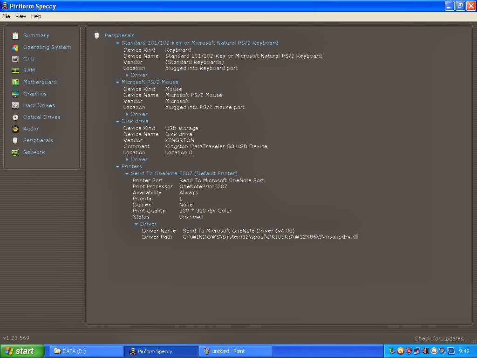477x358 pixels.
Task: Open the File menu
Action: click(x=6, y=16)
